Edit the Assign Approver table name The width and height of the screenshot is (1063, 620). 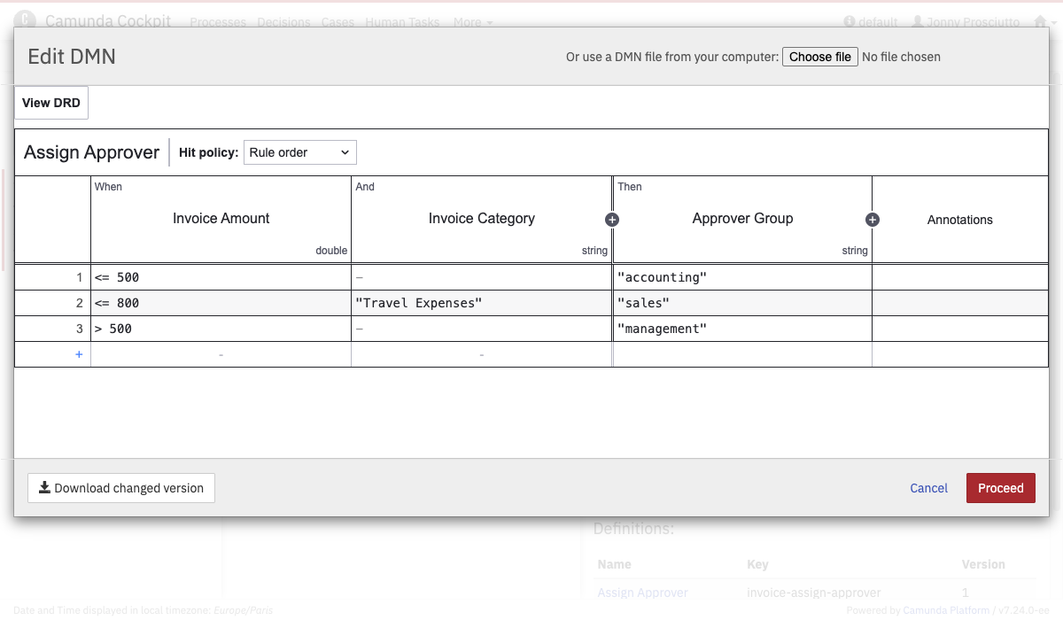(x=91, y=152)
